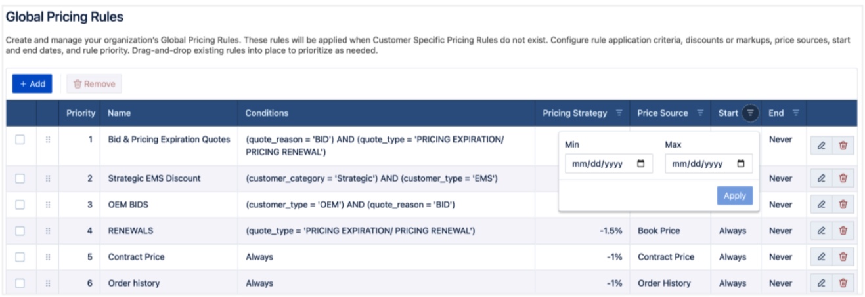Edit the Bid & Pricing Expiration Quotes rule
The width and height of the screenshot is (865, 297).
click(821, 146)
